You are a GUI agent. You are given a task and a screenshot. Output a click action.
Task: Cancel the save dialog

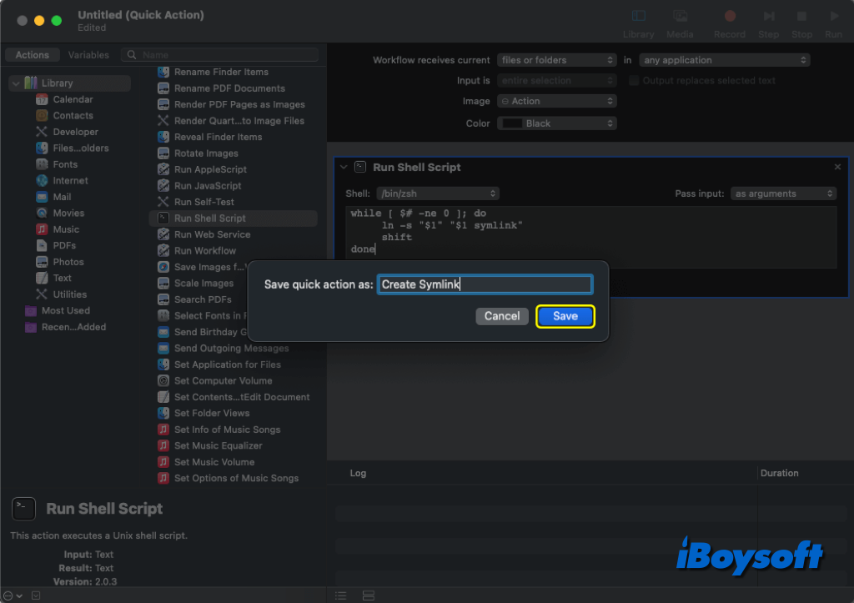point(502,316)
